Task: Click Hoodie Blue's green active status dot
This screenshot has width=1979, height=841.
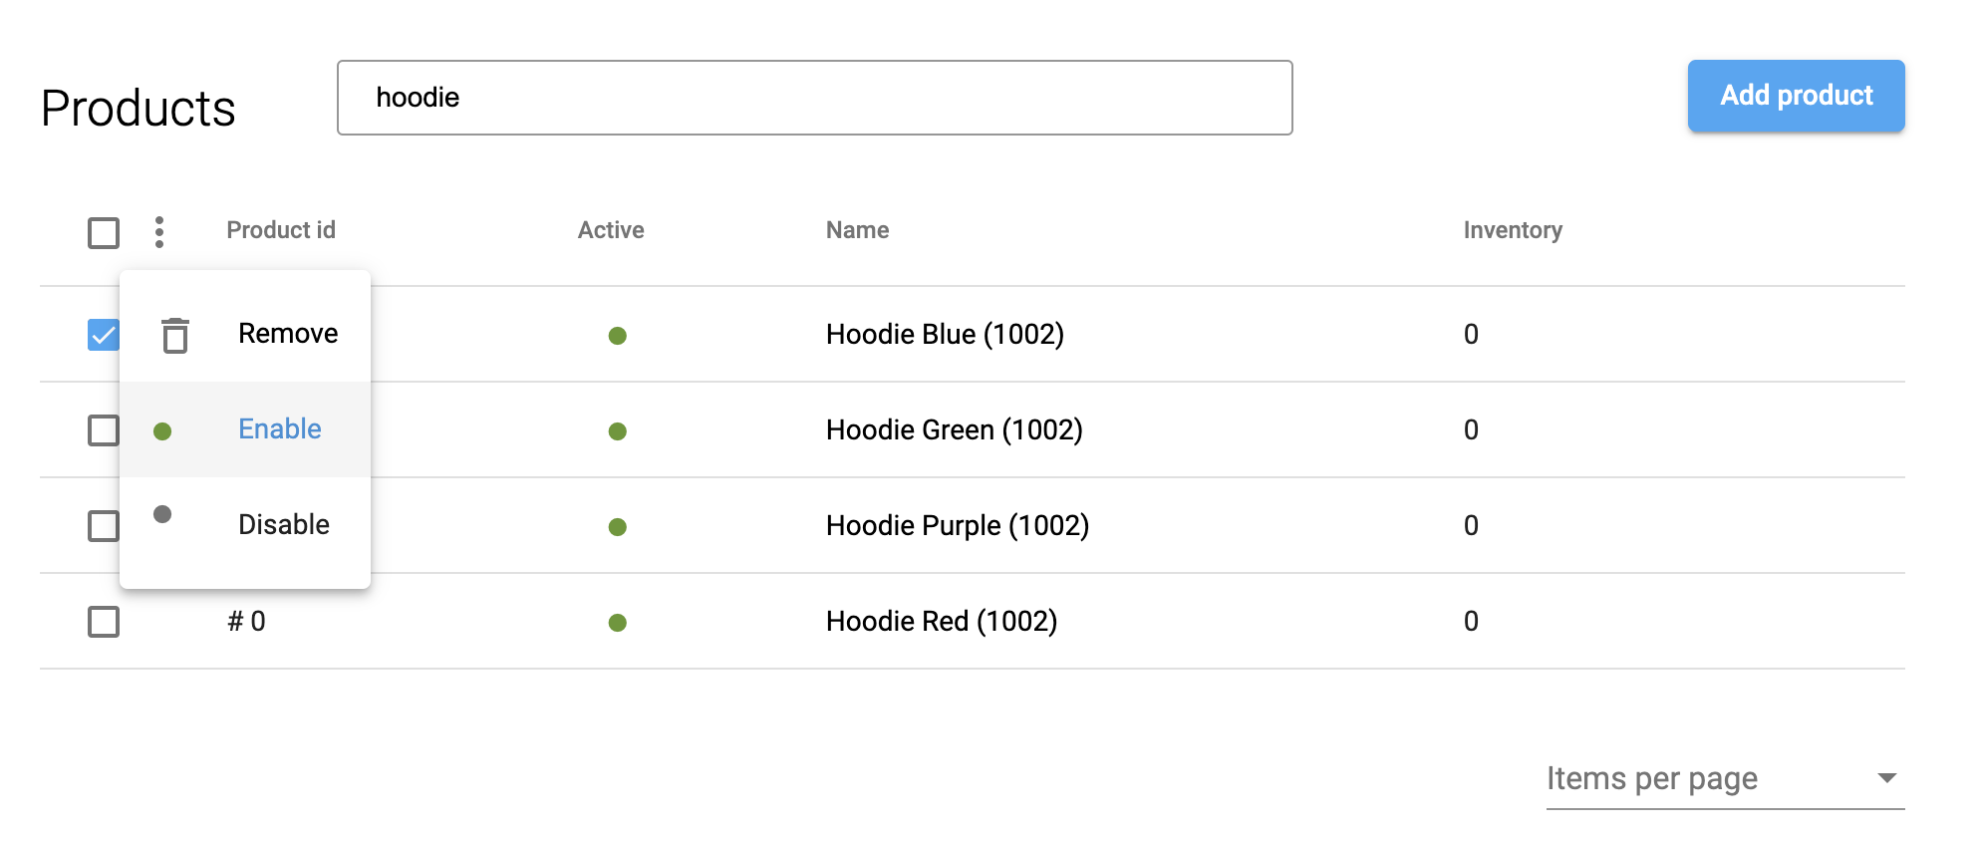Action: (617, 336)
